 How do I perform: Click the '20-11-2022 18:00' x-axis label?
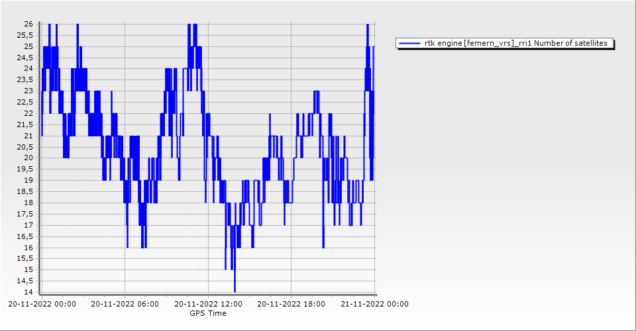click(291, 305)
